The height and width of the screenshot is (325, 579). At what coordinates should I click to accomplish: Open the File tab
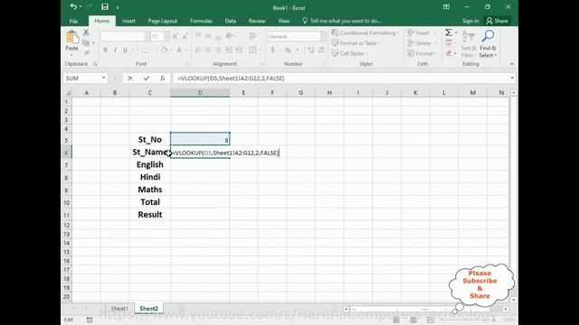(73, 21)
